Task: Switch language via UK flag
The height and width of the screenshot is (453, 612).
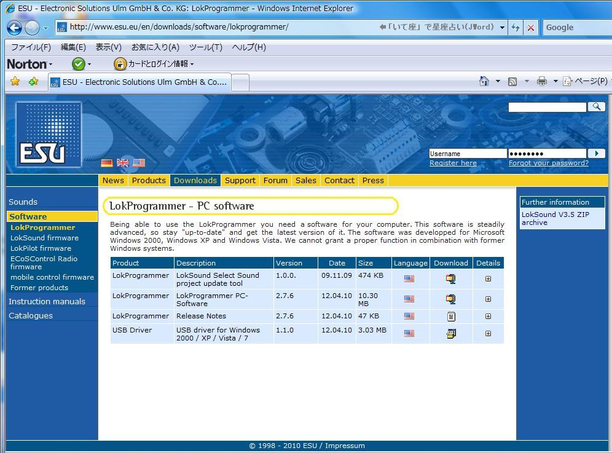Action: [x=122, y=163]
